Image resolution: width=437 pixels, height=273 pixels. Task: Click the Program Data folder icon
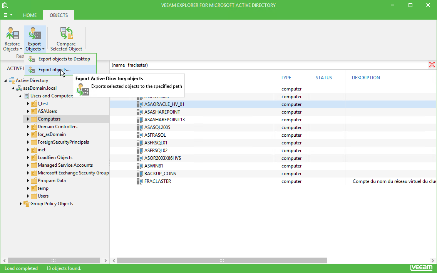34,181
